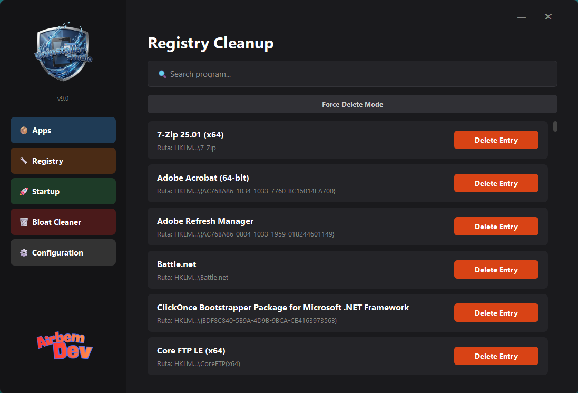
Task: Click the Apps box icon in sidebar
Action: tap(24, 131)
